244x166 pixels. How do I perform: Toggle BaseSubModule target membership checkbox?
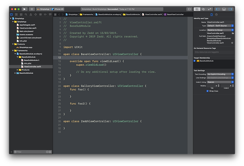point(195,61)
